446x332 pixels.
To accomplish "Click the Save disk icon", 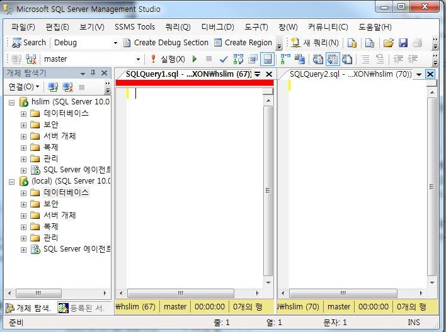I will 403,43.
